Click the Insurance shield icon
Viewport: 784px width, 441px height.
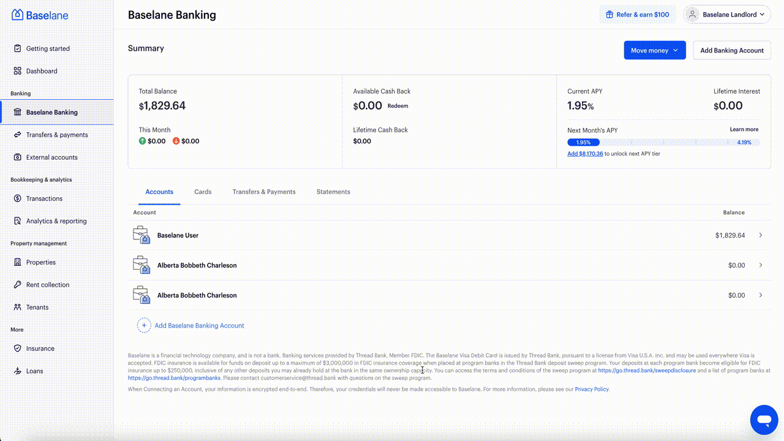17,349
